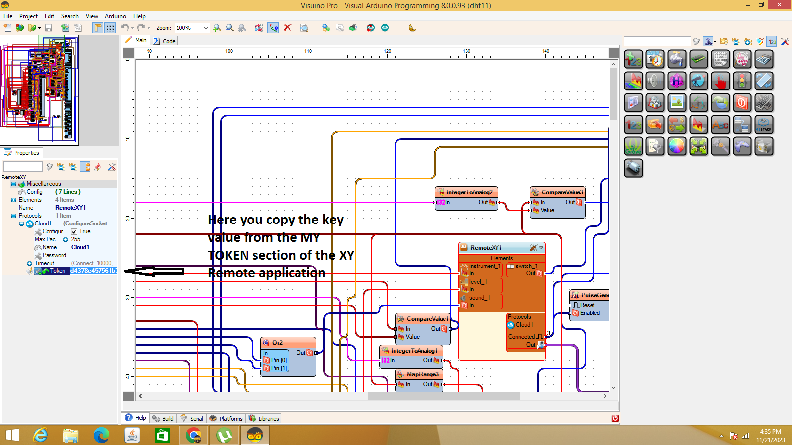Image resolution: width=792 pixels, height=445 pixels.
Task: Open the Zoom percentage dropdown
Action: (x=206, y=28)
